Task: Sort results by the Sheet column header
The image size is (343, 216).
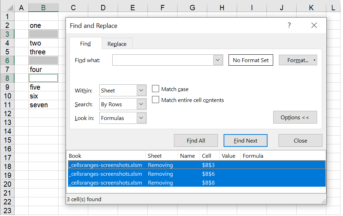Action: pos(162,156)
